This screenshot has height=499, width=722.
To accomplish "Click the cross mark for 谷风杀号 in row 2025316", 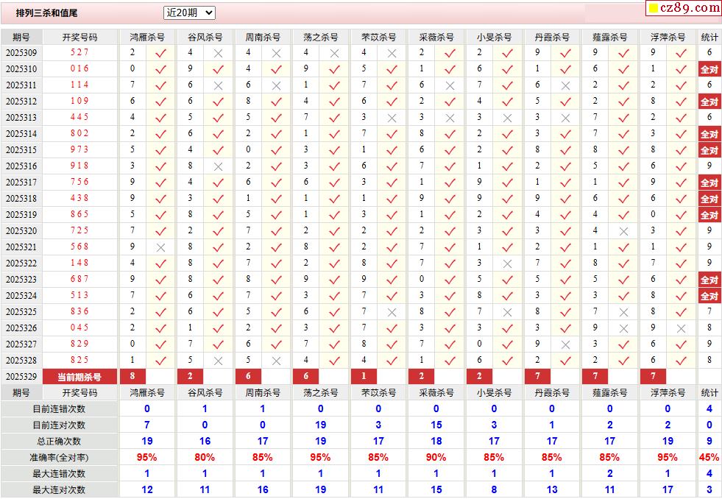I will click(x=218, y=167).
